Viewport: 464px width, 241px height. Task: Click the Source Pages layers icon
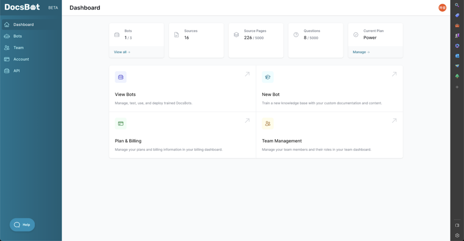pos(236,34)
